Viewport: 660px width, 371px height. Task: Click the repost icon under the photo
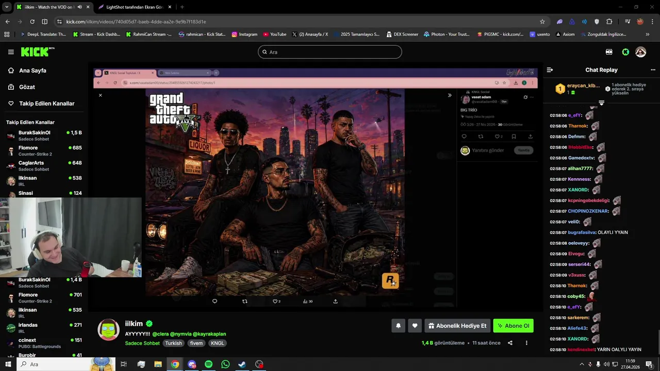click(x=244, y=301)
